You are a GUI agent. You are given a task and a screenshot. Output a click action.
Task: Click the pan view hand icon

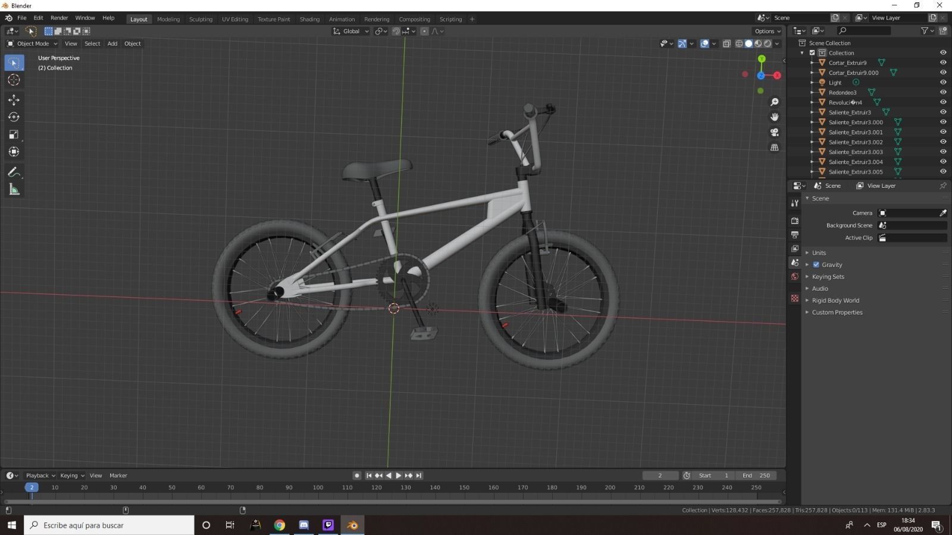coord(775,117)
